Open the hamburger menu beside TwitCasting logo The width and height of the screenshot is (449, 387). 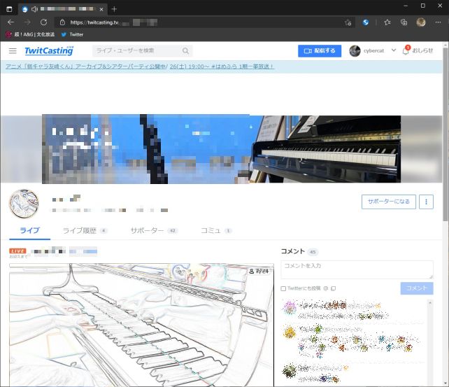[13, 51]
